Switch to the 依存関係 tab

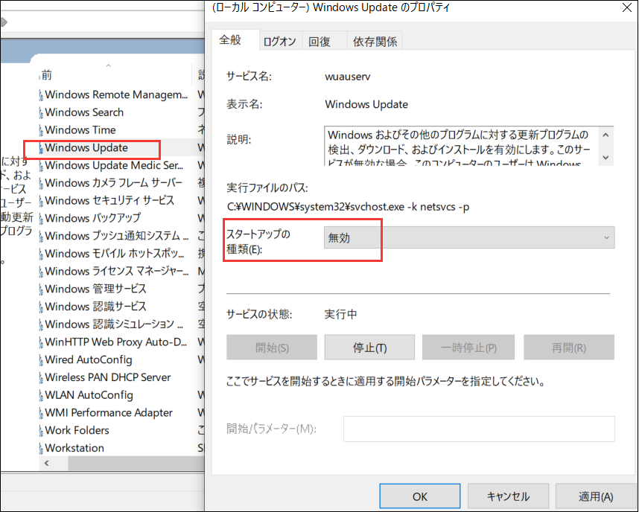(375, 41)
